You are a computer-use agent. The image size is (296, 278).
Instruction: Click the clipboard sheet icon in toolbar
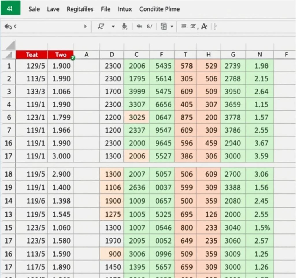click(x=164, y=27)
